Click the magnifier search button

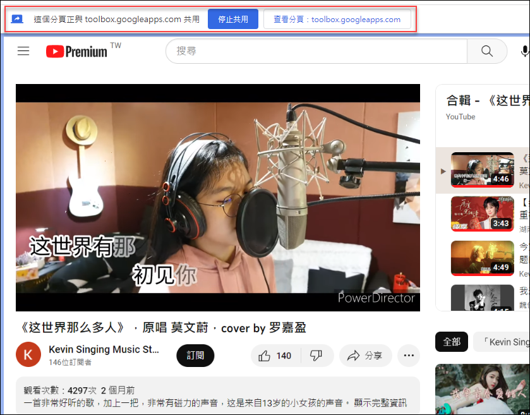coord(487,51)
